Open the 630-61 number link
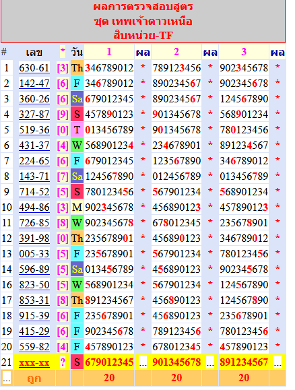 click(34, 68)
